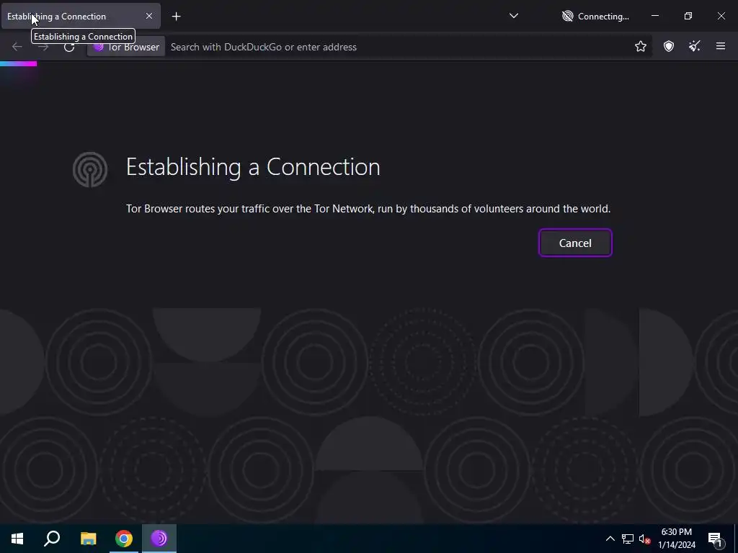Open the security level shield icon
The height and width of the screenshot is (553, 738).
pyautogui.click(x=668, y=46)
